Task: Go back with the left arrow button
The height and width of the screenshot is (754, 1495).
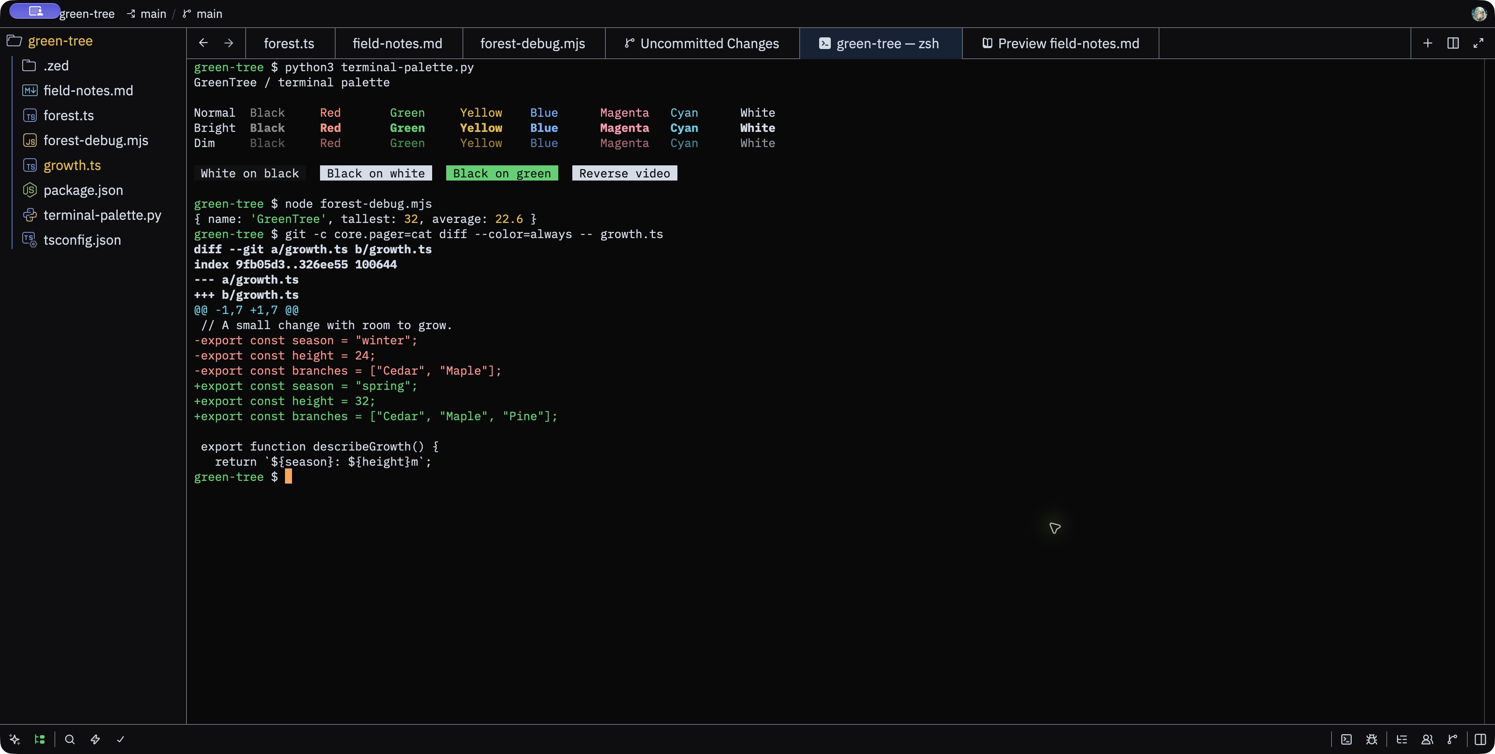Action: 203,43
